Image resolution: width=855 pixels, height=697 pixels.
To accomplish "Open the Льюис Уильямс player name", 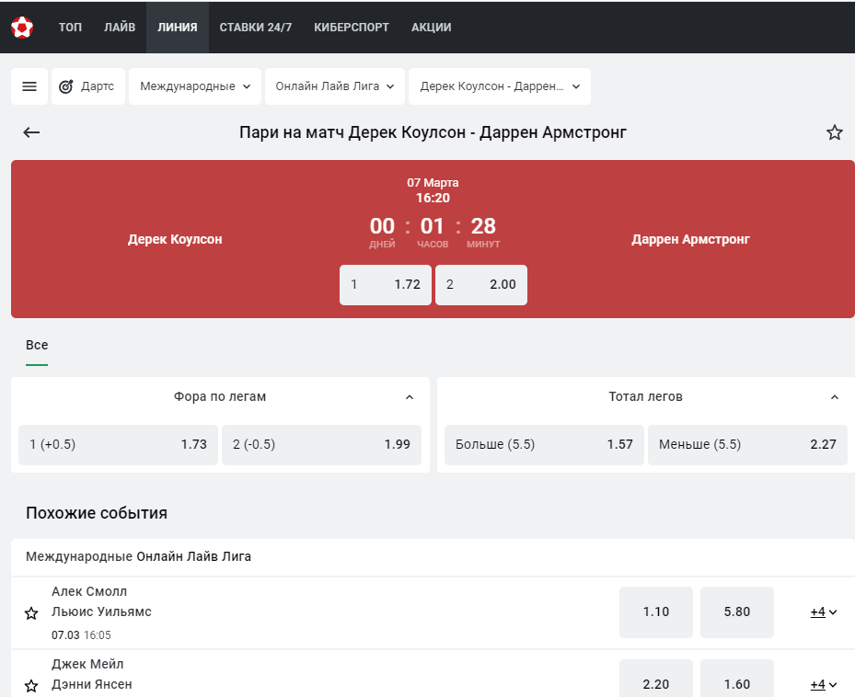I will (101, 611).
